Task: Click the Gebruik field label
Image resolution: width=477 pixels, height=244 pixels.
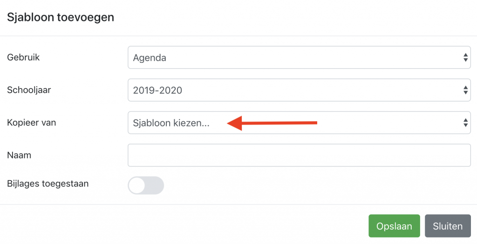Action: coord(23,57)
